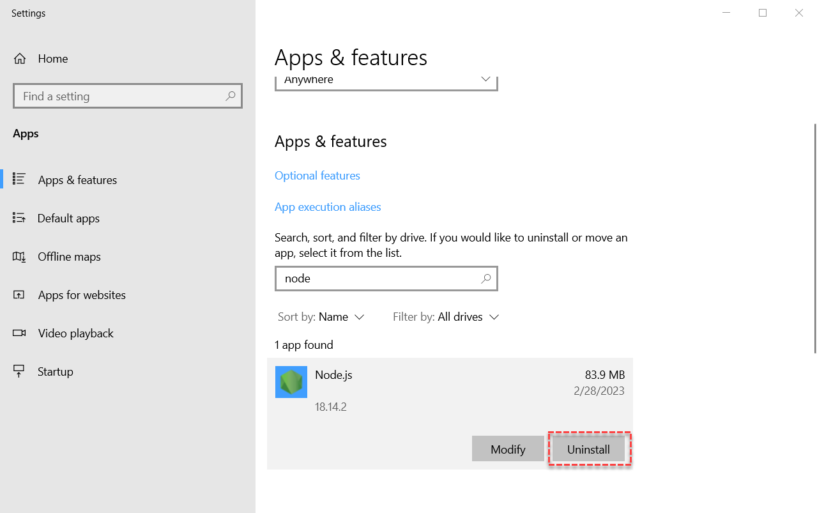Viewport: 817px width, 513px height.
Task: Open the Anywhere dropdown
Action: (386, 82)
